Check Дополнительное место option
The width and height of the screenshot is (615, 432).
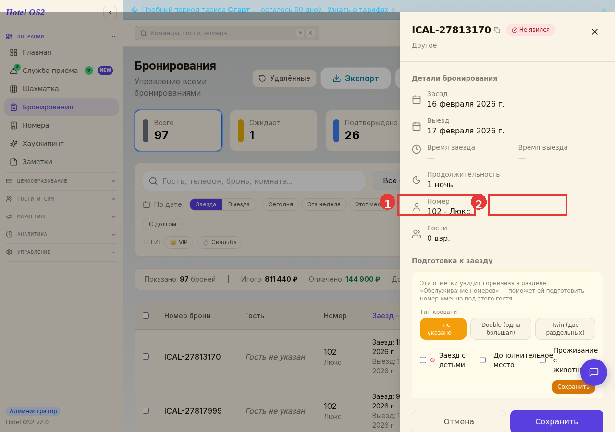tap(483, 360)
